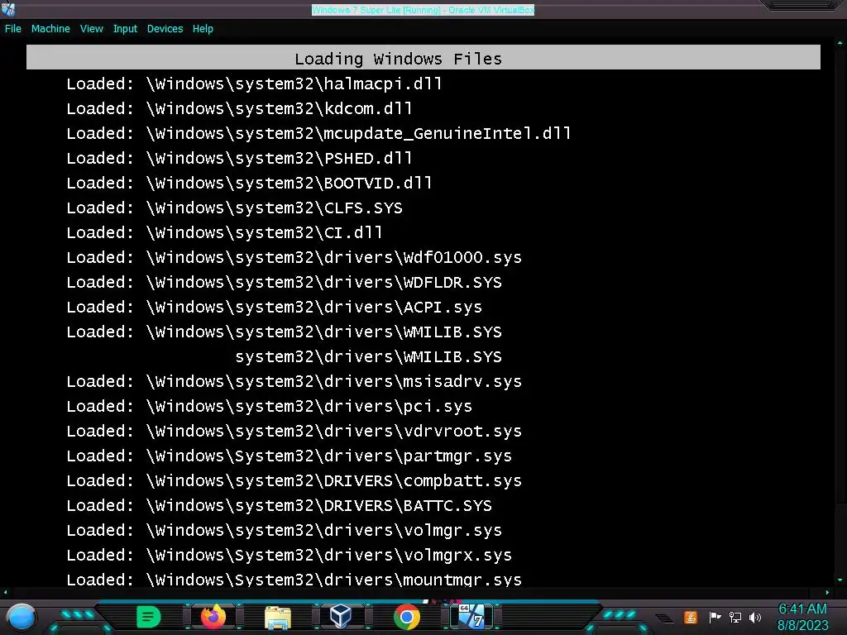Click the right arrow of horizontal scrollbar

[x=827, y=592]
